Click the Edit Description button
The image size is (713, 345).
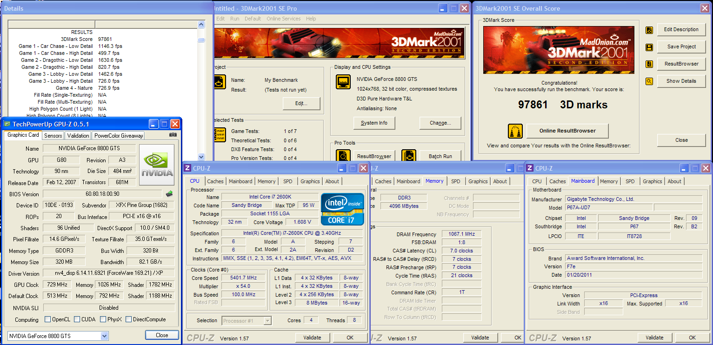click(681, 29)
